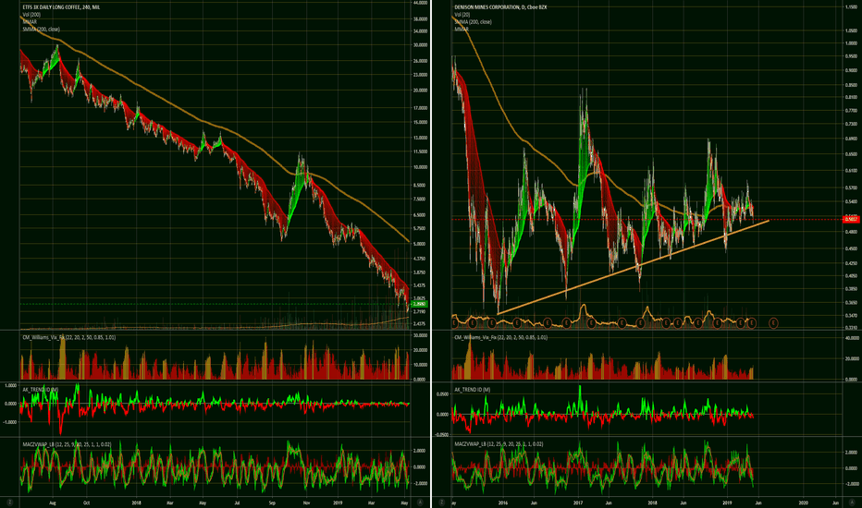Click Aug label on coffee chart time axis
Image resolution: width=862 pixels, height=508 pixels.
tap(52, 502)
